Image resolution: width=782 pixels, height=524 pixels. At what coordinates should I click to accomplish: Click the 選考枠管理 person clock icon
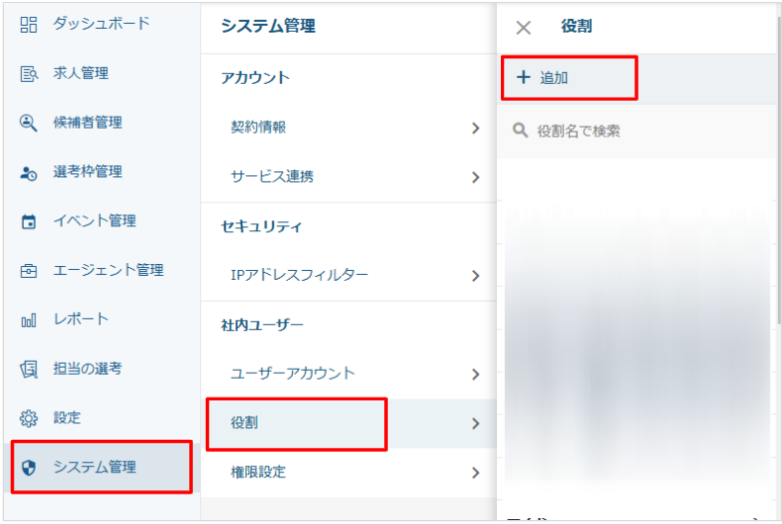pyautogui.click(x=28, y=172)
